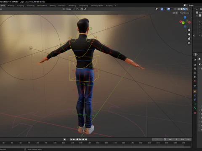202x151 pixels.
Task: Open the pivot point dropdown
Action: [x=77, y=9]
